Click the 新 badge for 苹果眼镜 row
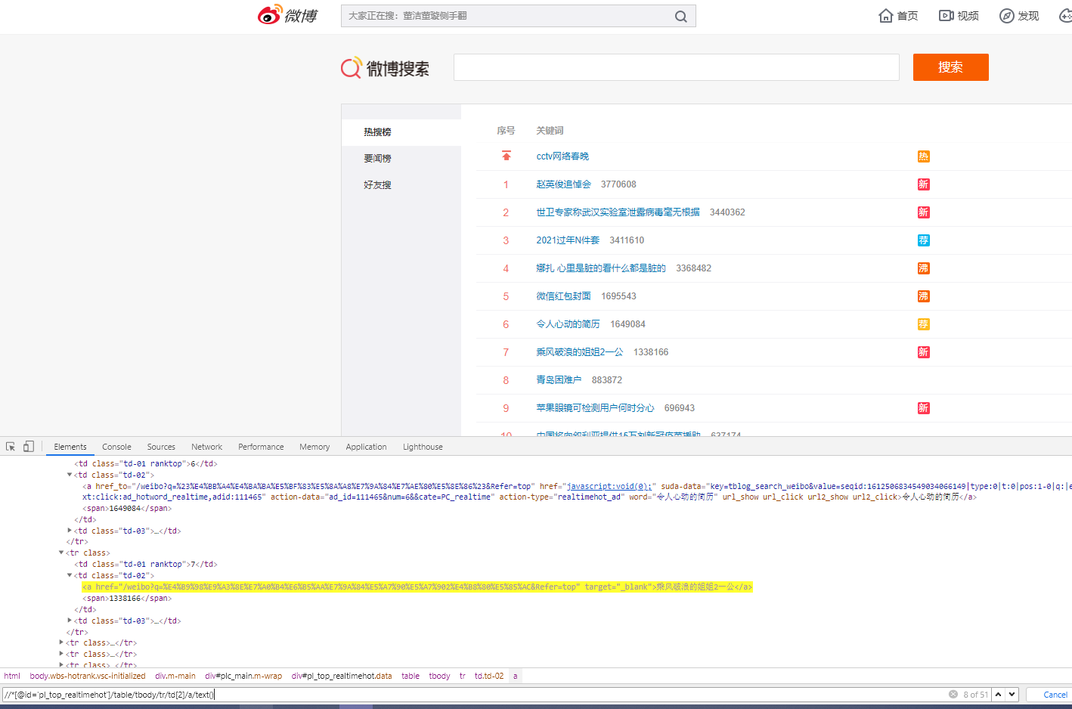Screen dimensions: 1072x709 (923, 408)
